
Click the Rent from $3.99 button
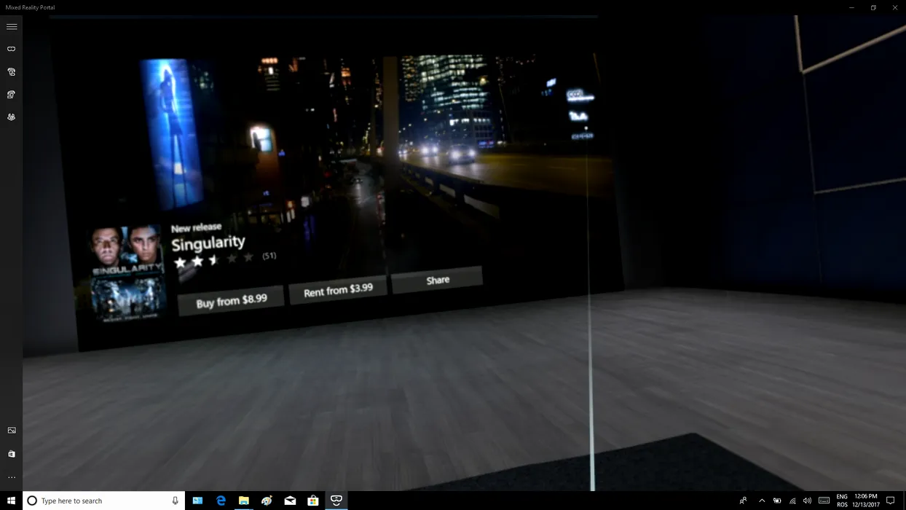(x=338, y=290)
